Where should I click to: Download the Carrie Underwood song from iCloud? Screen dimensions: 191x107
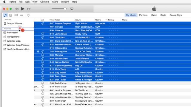point(43,65)
